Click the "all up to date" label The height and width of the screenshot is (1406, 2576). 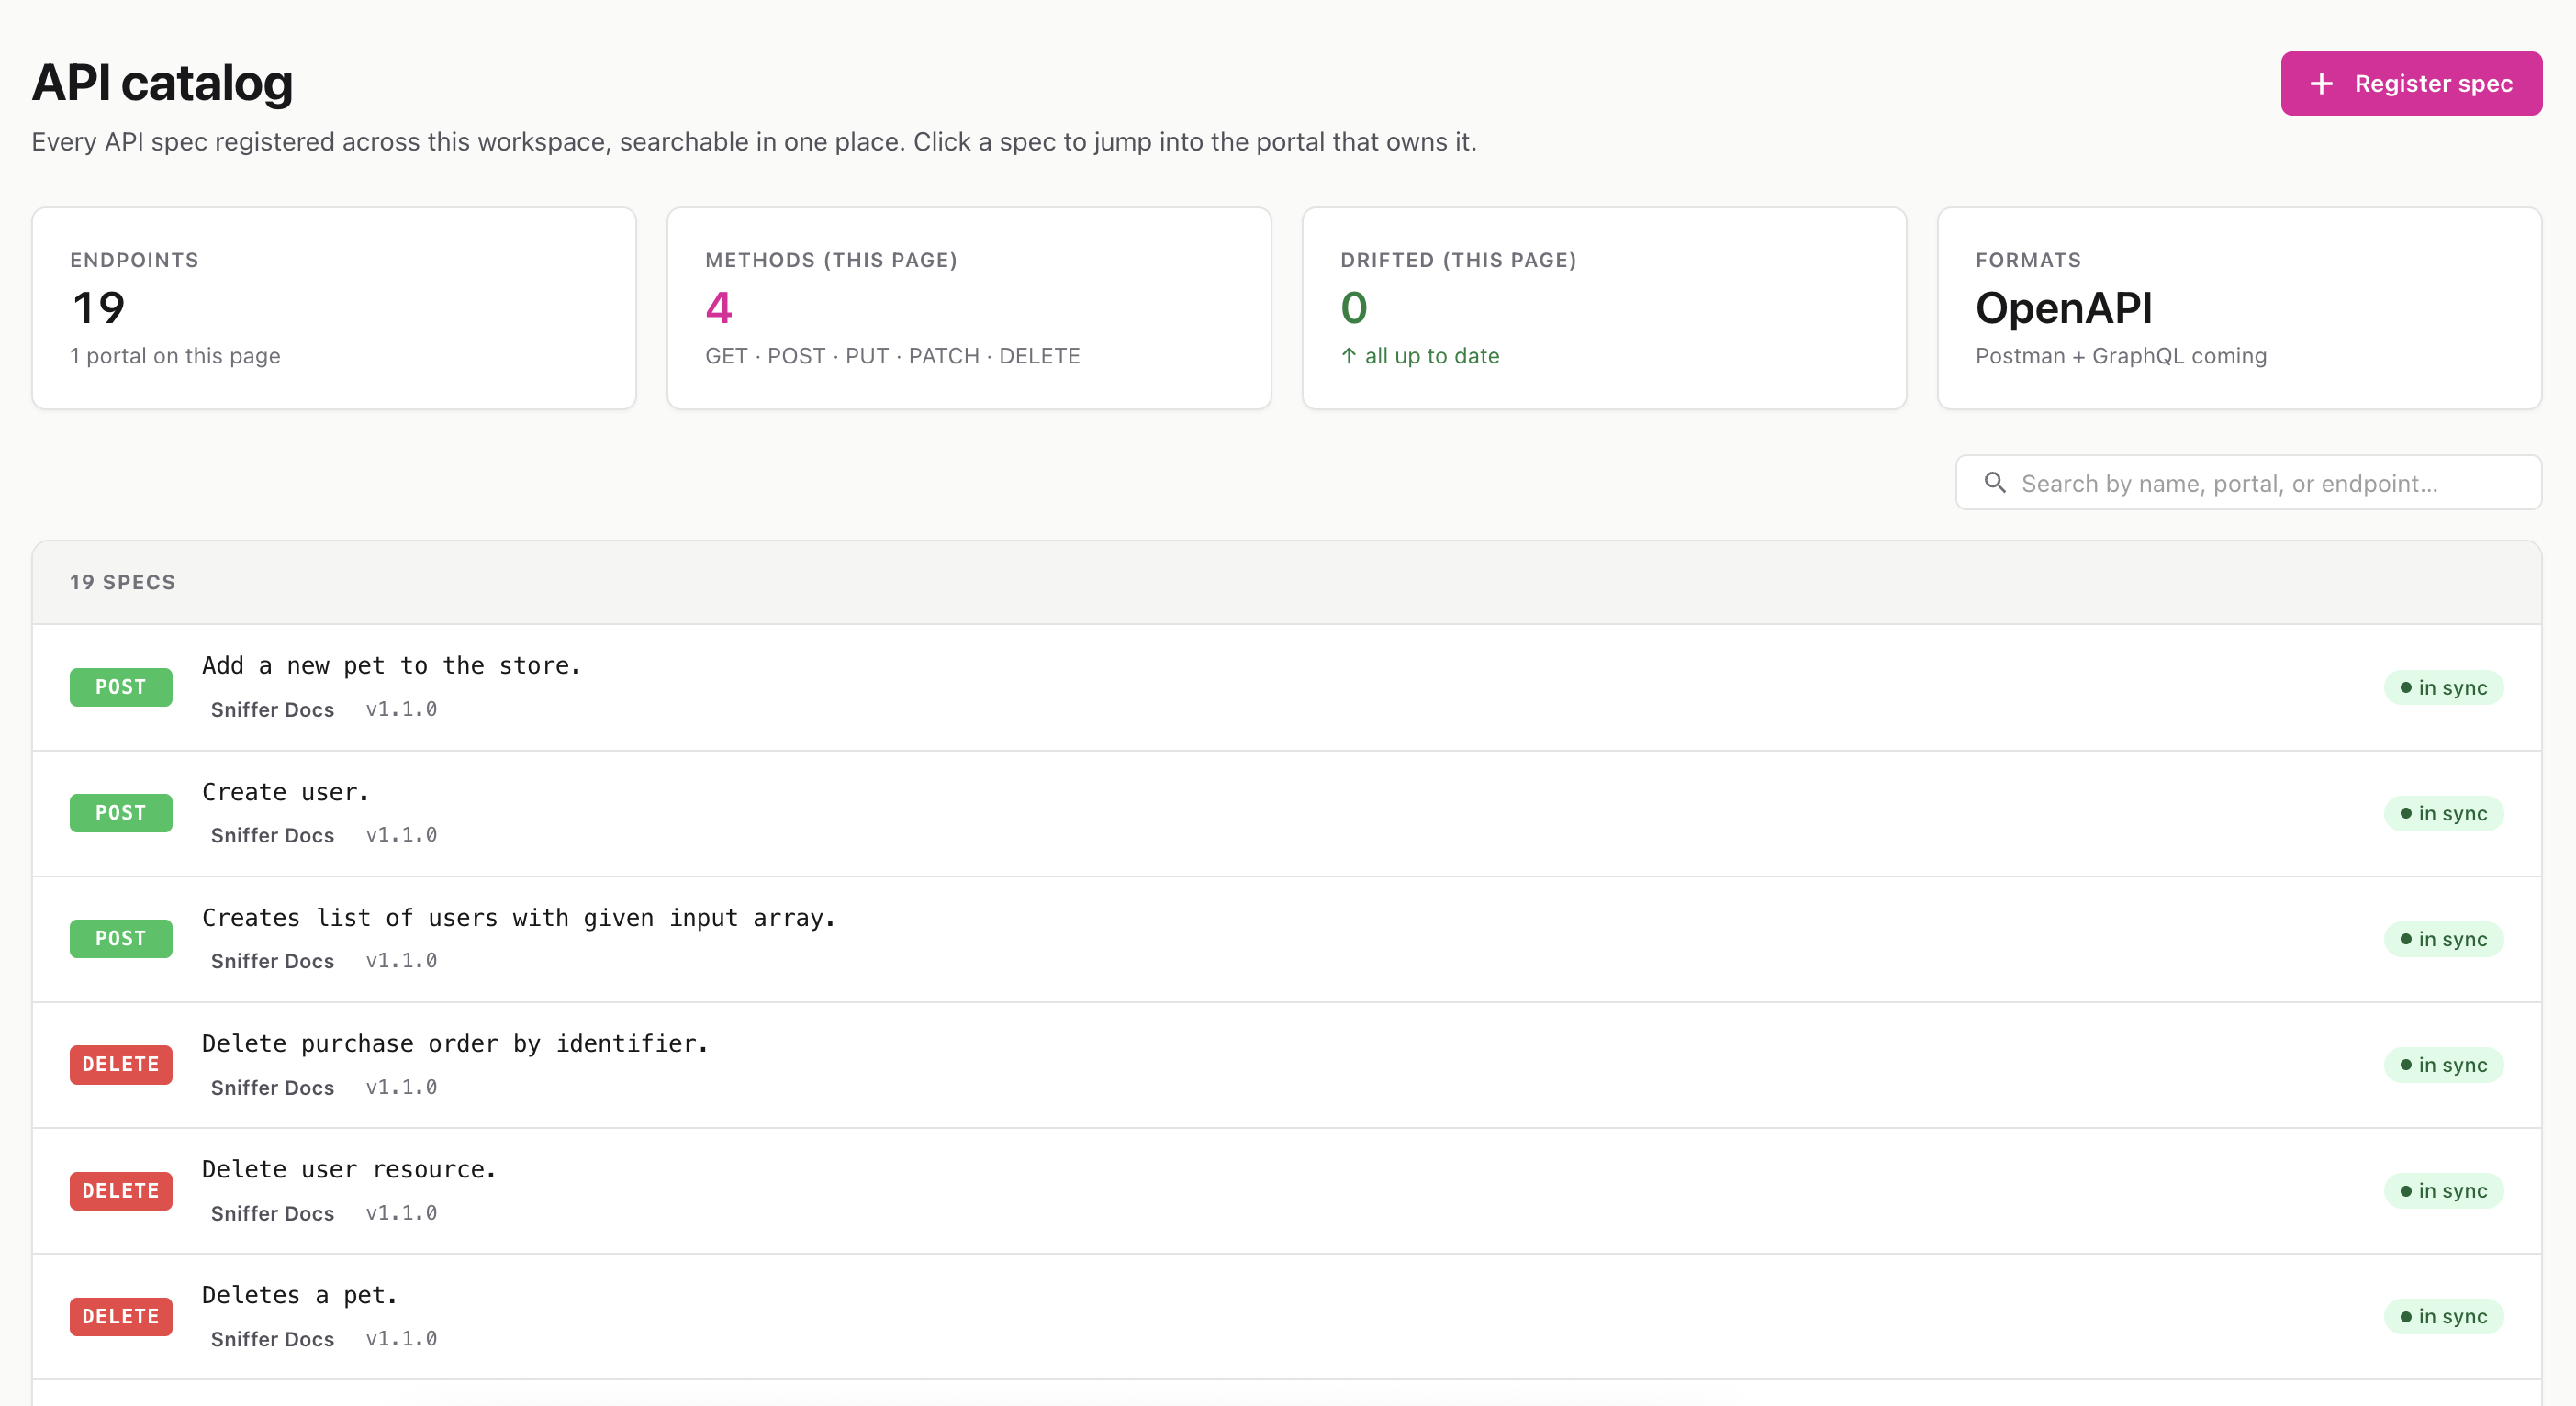(1432, 356)
